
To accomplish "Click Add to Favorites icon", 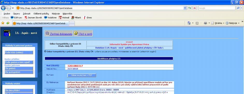I will pyautogui.click(x=8, y=23).
